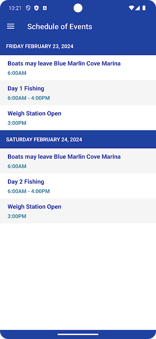This screenshot has width=156, height=339.
Task: Open the hamburger navigation menu
Action: [x=11, y=26]
